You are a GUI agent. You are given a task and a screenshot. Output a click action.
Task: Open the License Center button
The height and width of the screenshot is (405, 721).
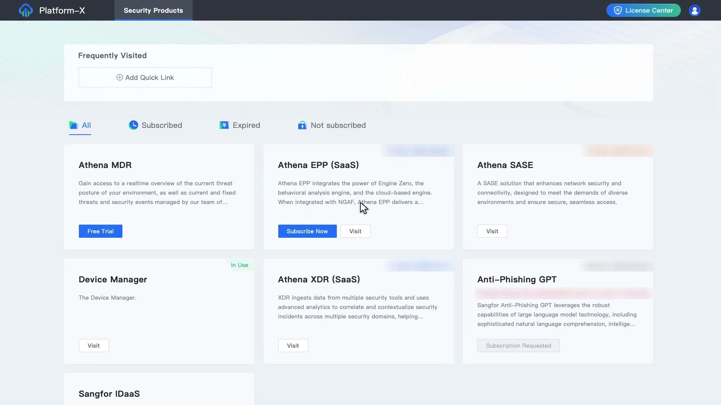point(643,10)
